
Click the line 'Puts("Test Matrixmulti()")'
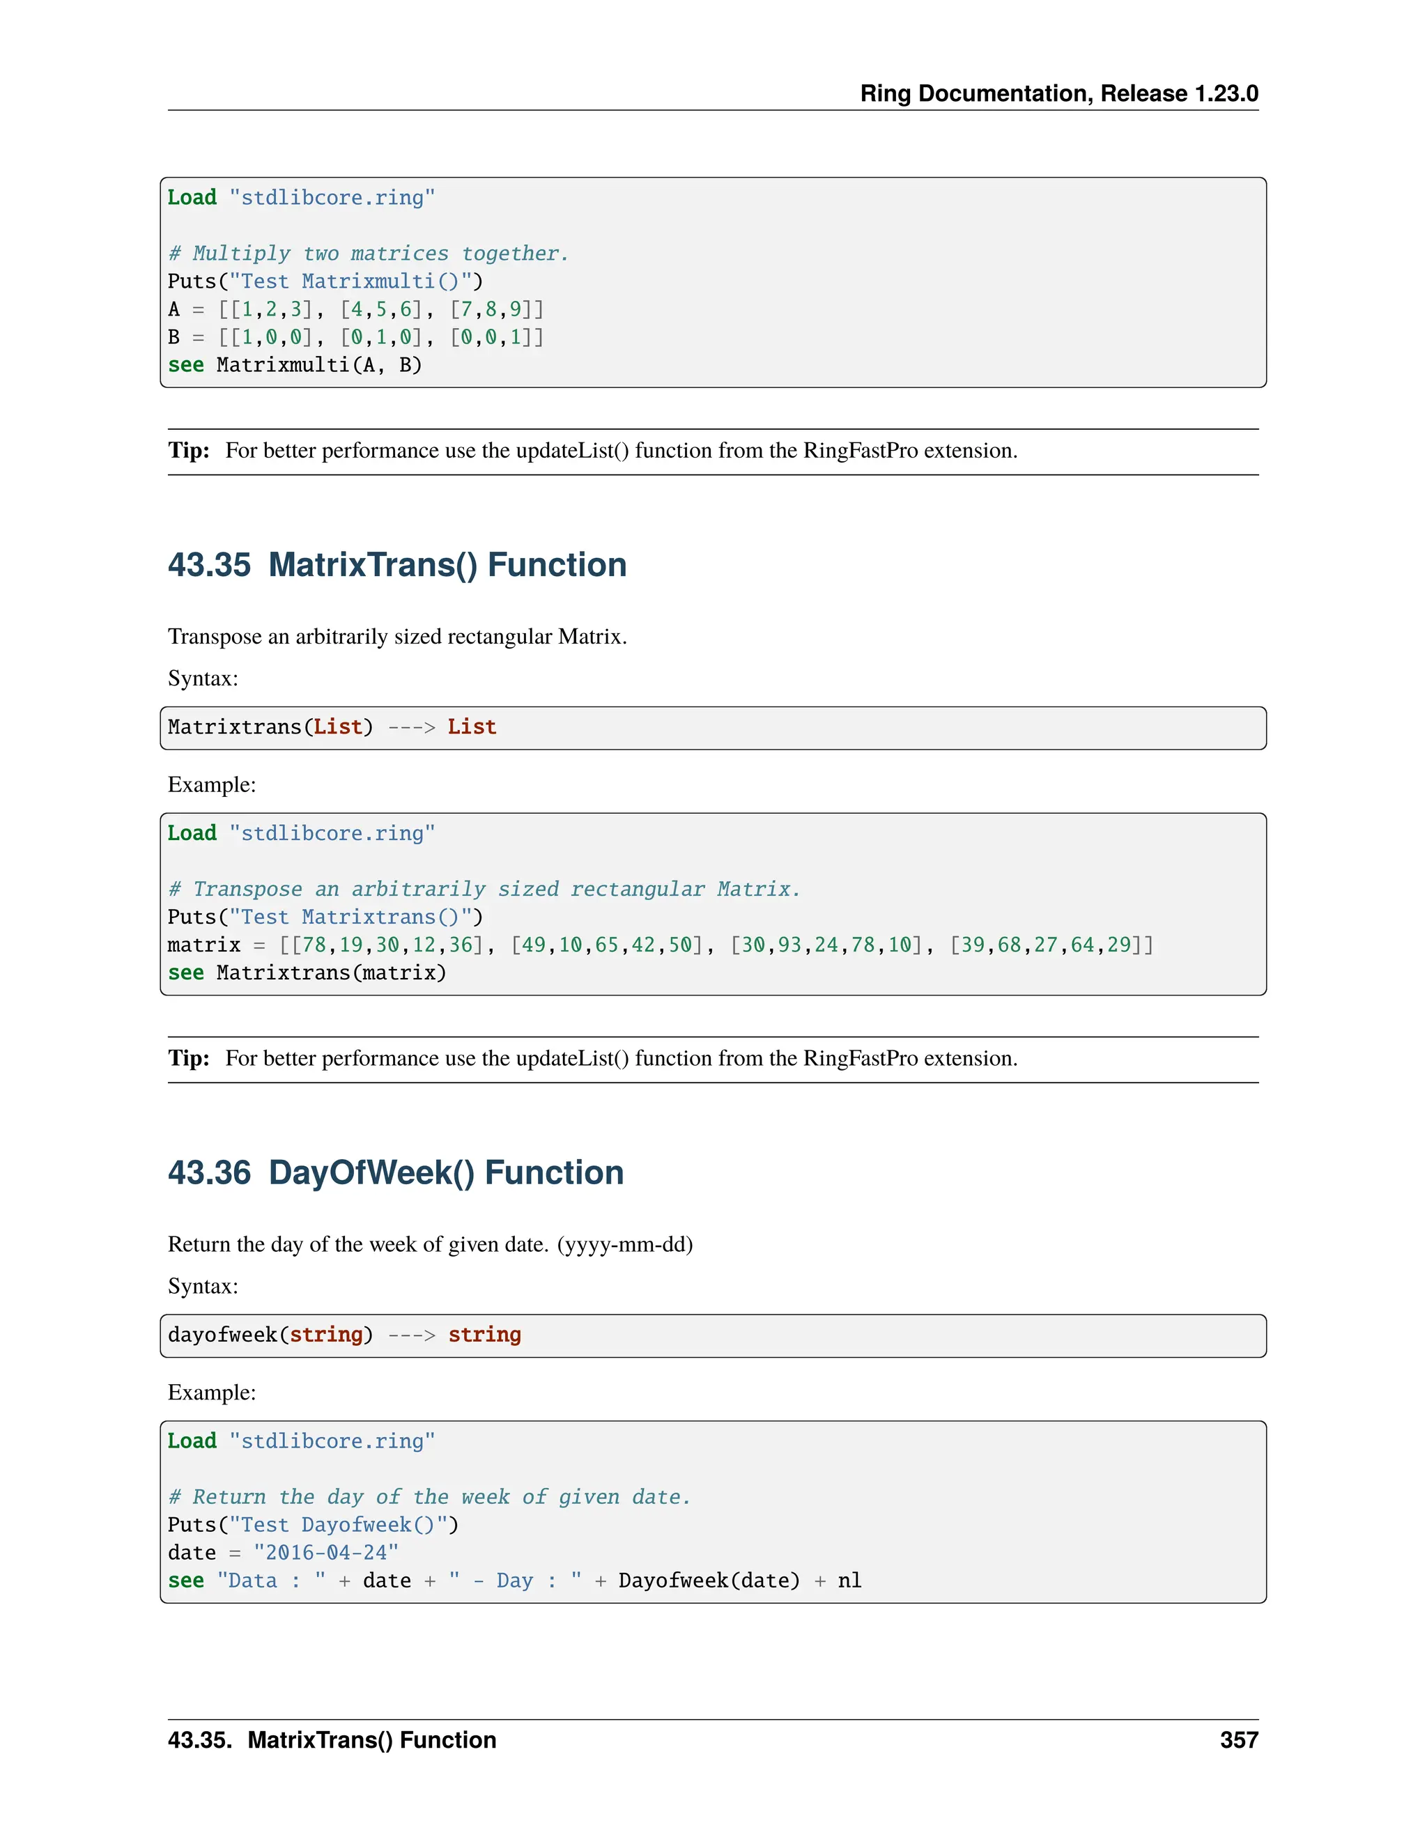click(325, 281)
